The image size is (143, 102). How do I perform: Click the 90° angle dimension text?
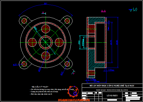pyautogui.click(x=46, y=4)
